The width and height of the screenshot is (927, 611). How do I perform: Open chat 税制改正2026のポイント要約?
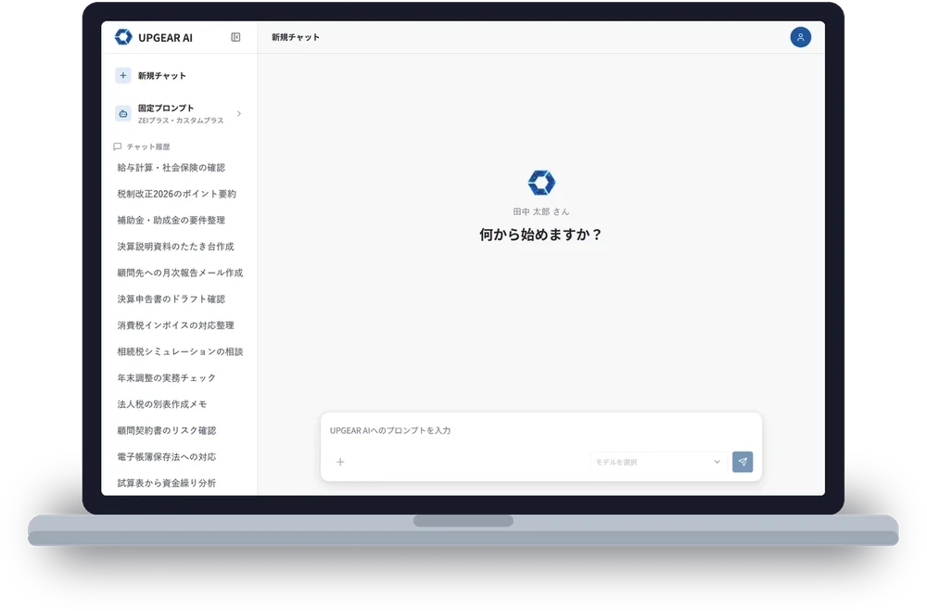179,194
